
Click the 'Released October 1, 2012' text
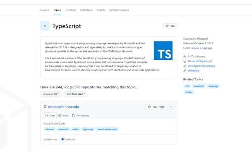tap(198, 43)
